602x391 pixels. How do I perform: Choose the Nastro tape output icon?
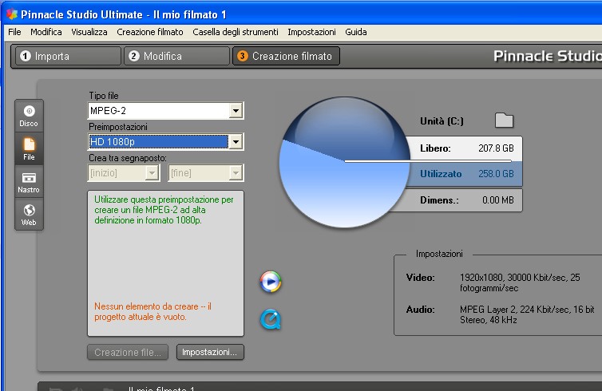coord(29,181)
